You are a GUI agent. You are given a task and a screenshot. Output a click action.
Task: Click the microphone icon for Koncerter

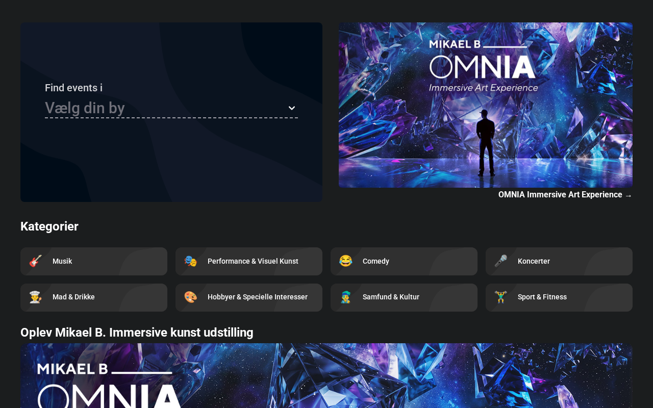(500, 261)
